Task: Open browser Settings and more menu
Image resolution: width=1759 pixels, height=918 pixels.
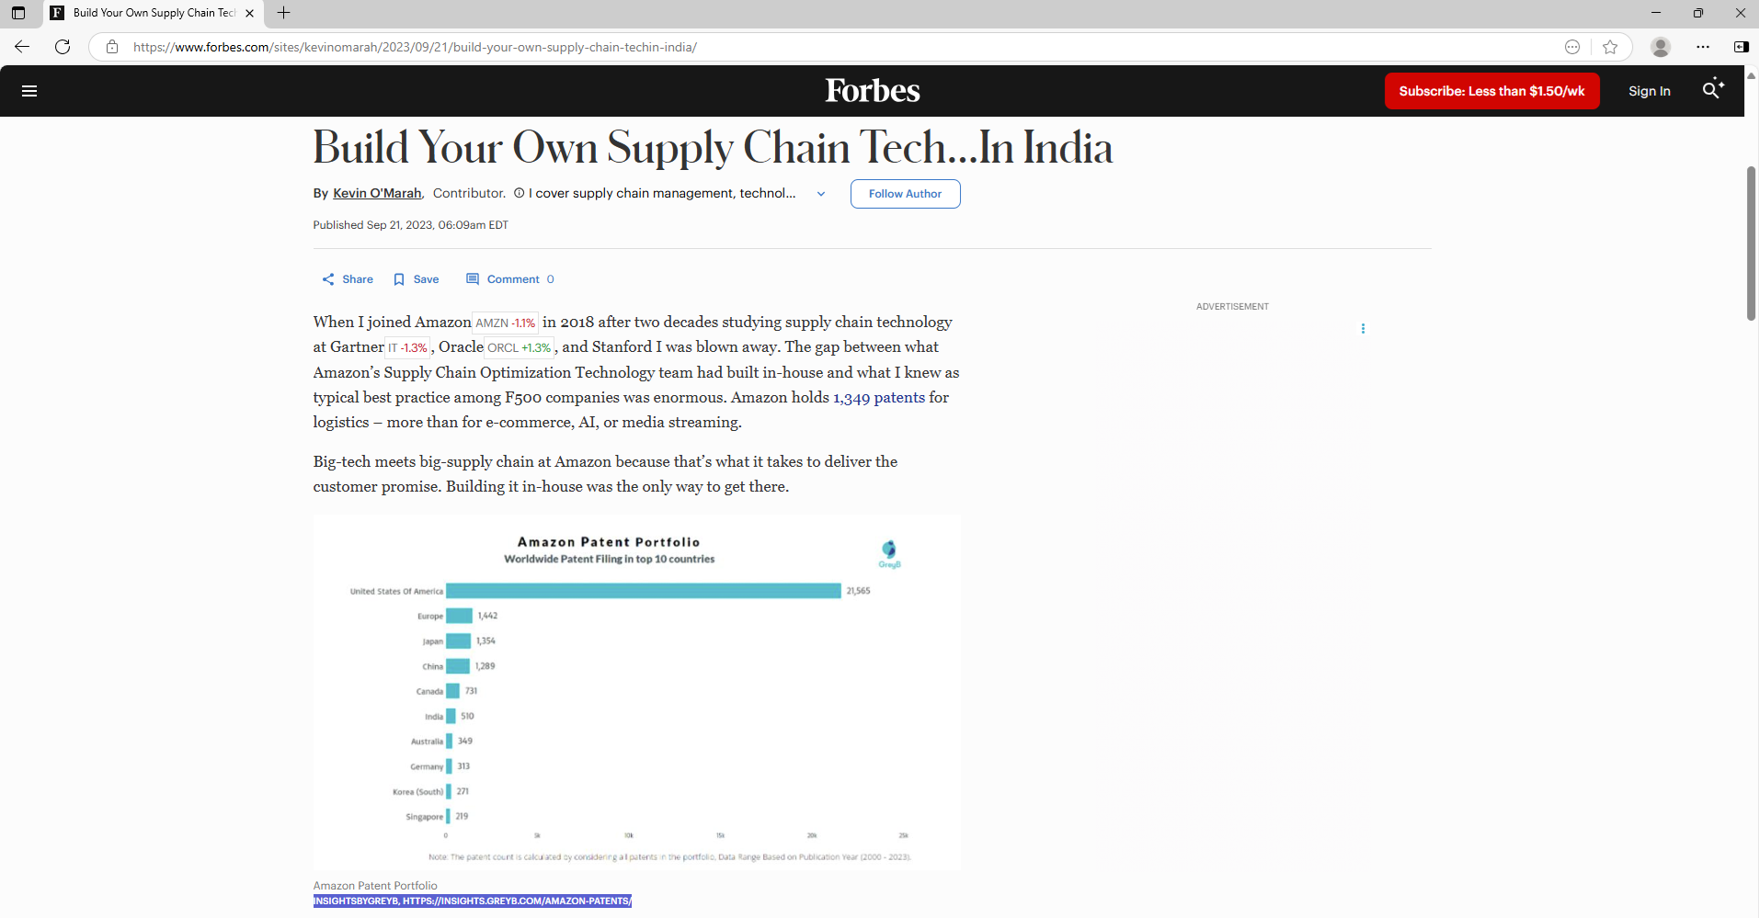Action: click(x=1703, y=47)
